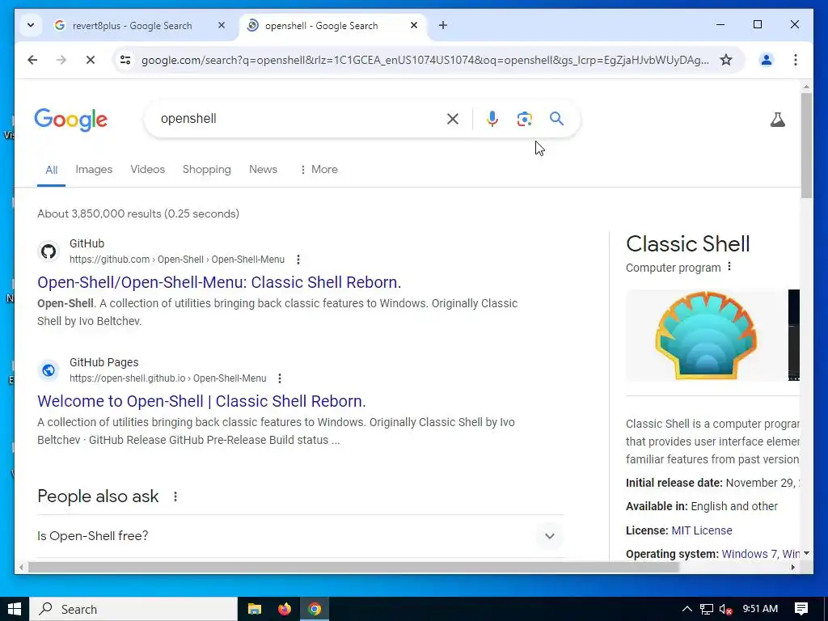Viewport: 828px width, 621px height.
Task: Click the scroll right arrow
Action: (793, 567)
